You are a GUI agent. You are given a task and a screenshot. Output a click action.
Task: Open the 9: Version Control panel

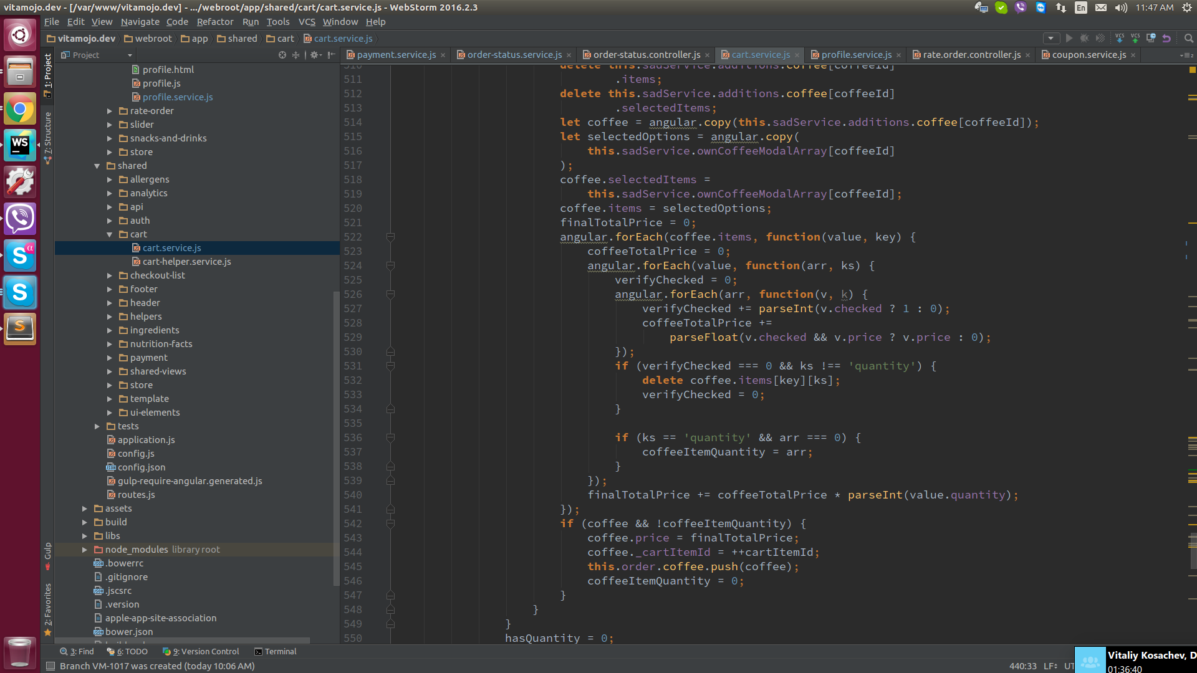tap(201, 651)
